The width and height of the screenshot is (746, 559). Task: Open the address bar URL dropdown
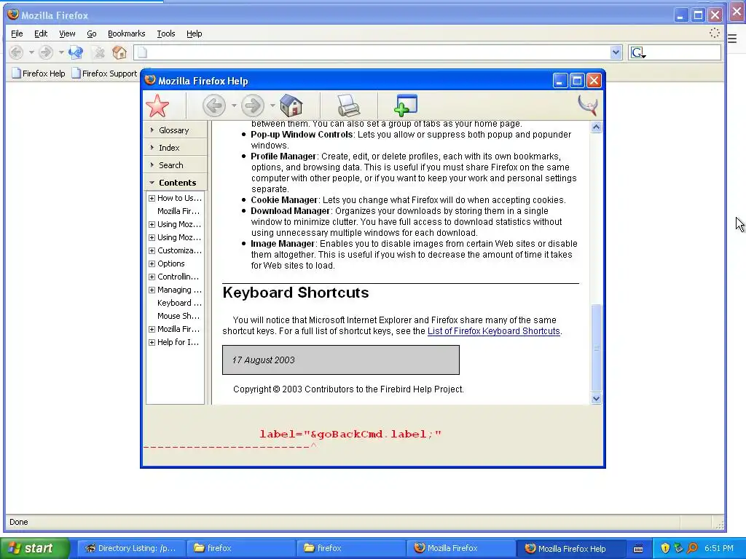point(616,52)
